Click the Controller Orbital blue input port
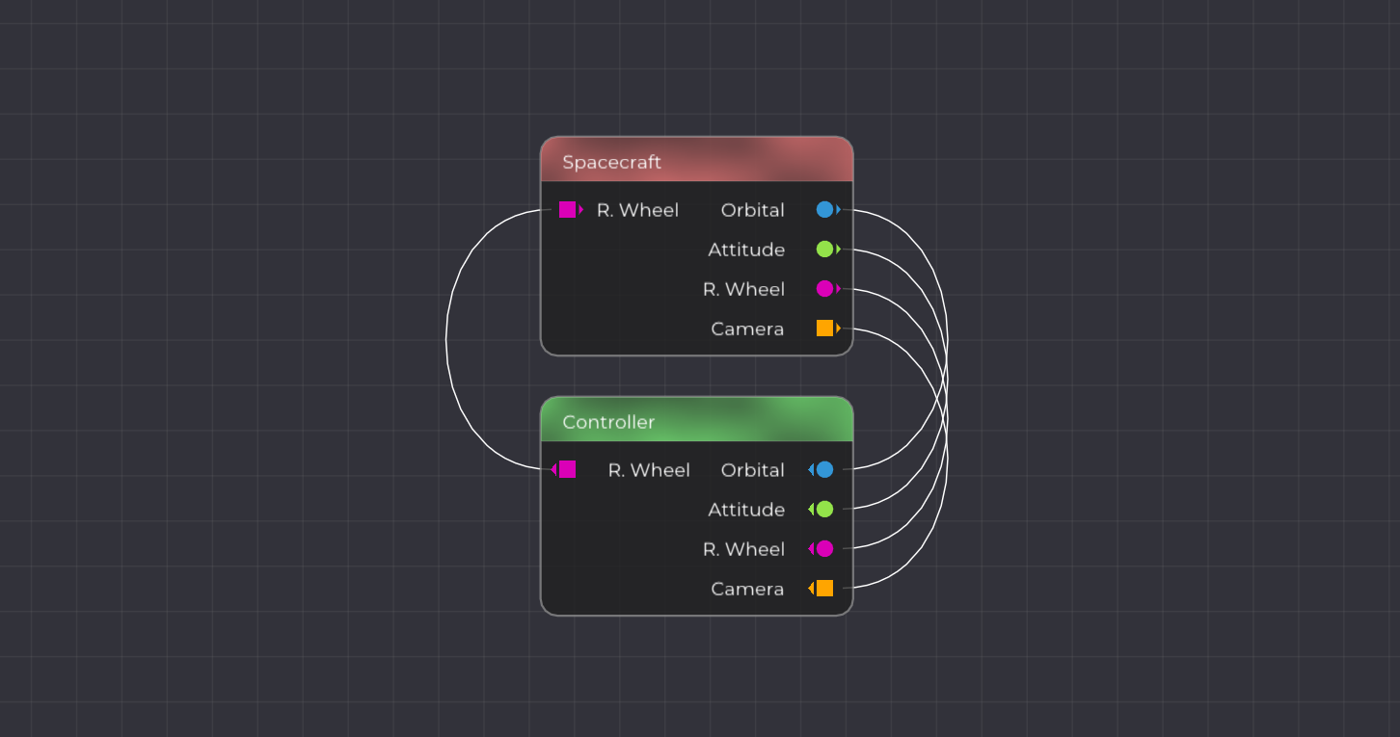The height and width of the screenshot is (737, 1400). click(x=824, y=469)
